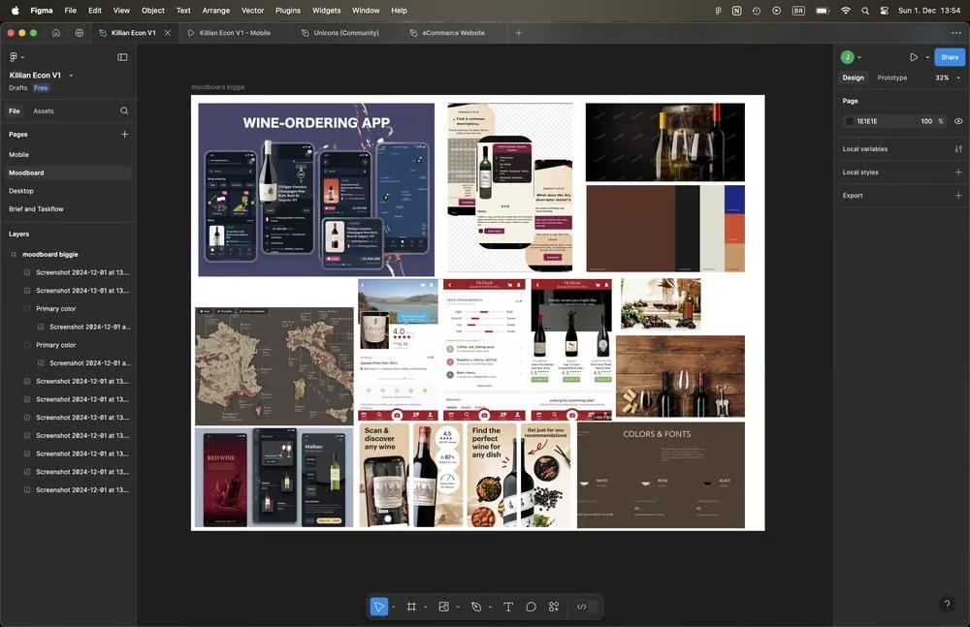Open macOS Control Center
Image resolution: width=970 pixels, height=627 pixels.
coord(884,11)
